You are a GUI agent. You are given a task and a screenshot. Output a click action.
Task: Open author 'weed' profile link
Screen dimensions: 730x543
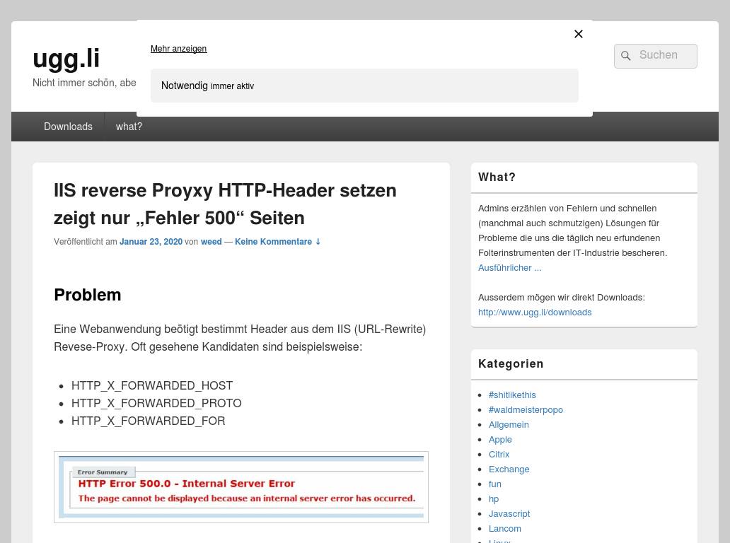coord(211,242)
